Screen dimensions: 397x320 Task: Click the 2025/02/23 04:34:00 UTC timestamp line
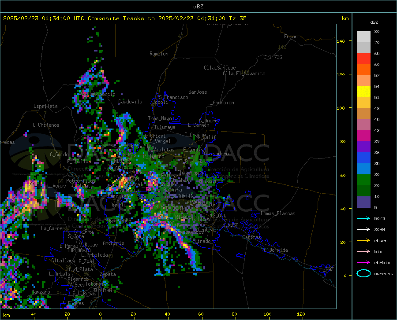click(x=125, y=18)
